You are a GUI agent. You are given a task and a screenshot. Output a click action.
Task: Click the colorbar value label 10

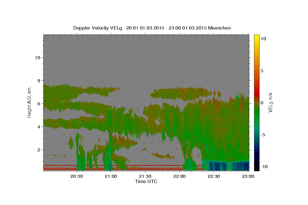[263, 38]
